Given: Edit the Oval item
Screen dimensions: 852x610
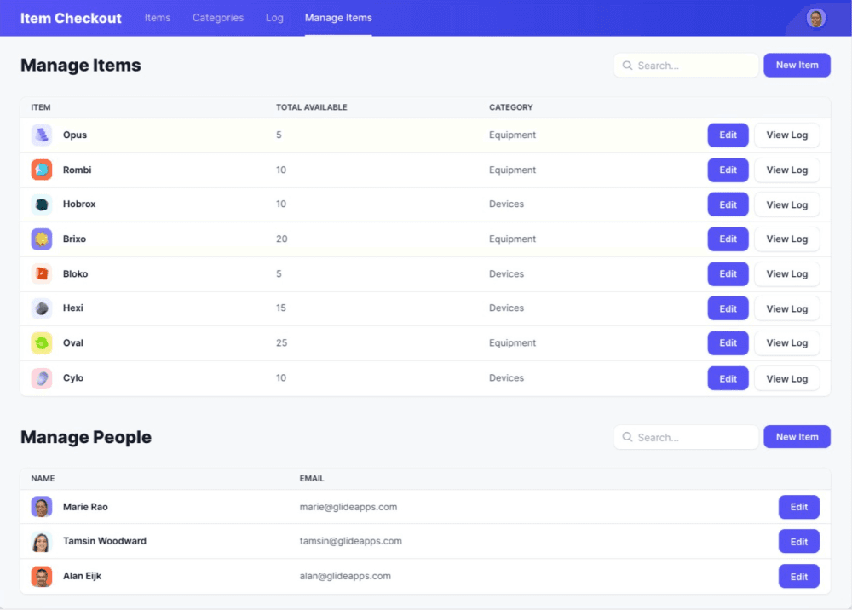Looking at the screenshot, I should click(728, 343).
